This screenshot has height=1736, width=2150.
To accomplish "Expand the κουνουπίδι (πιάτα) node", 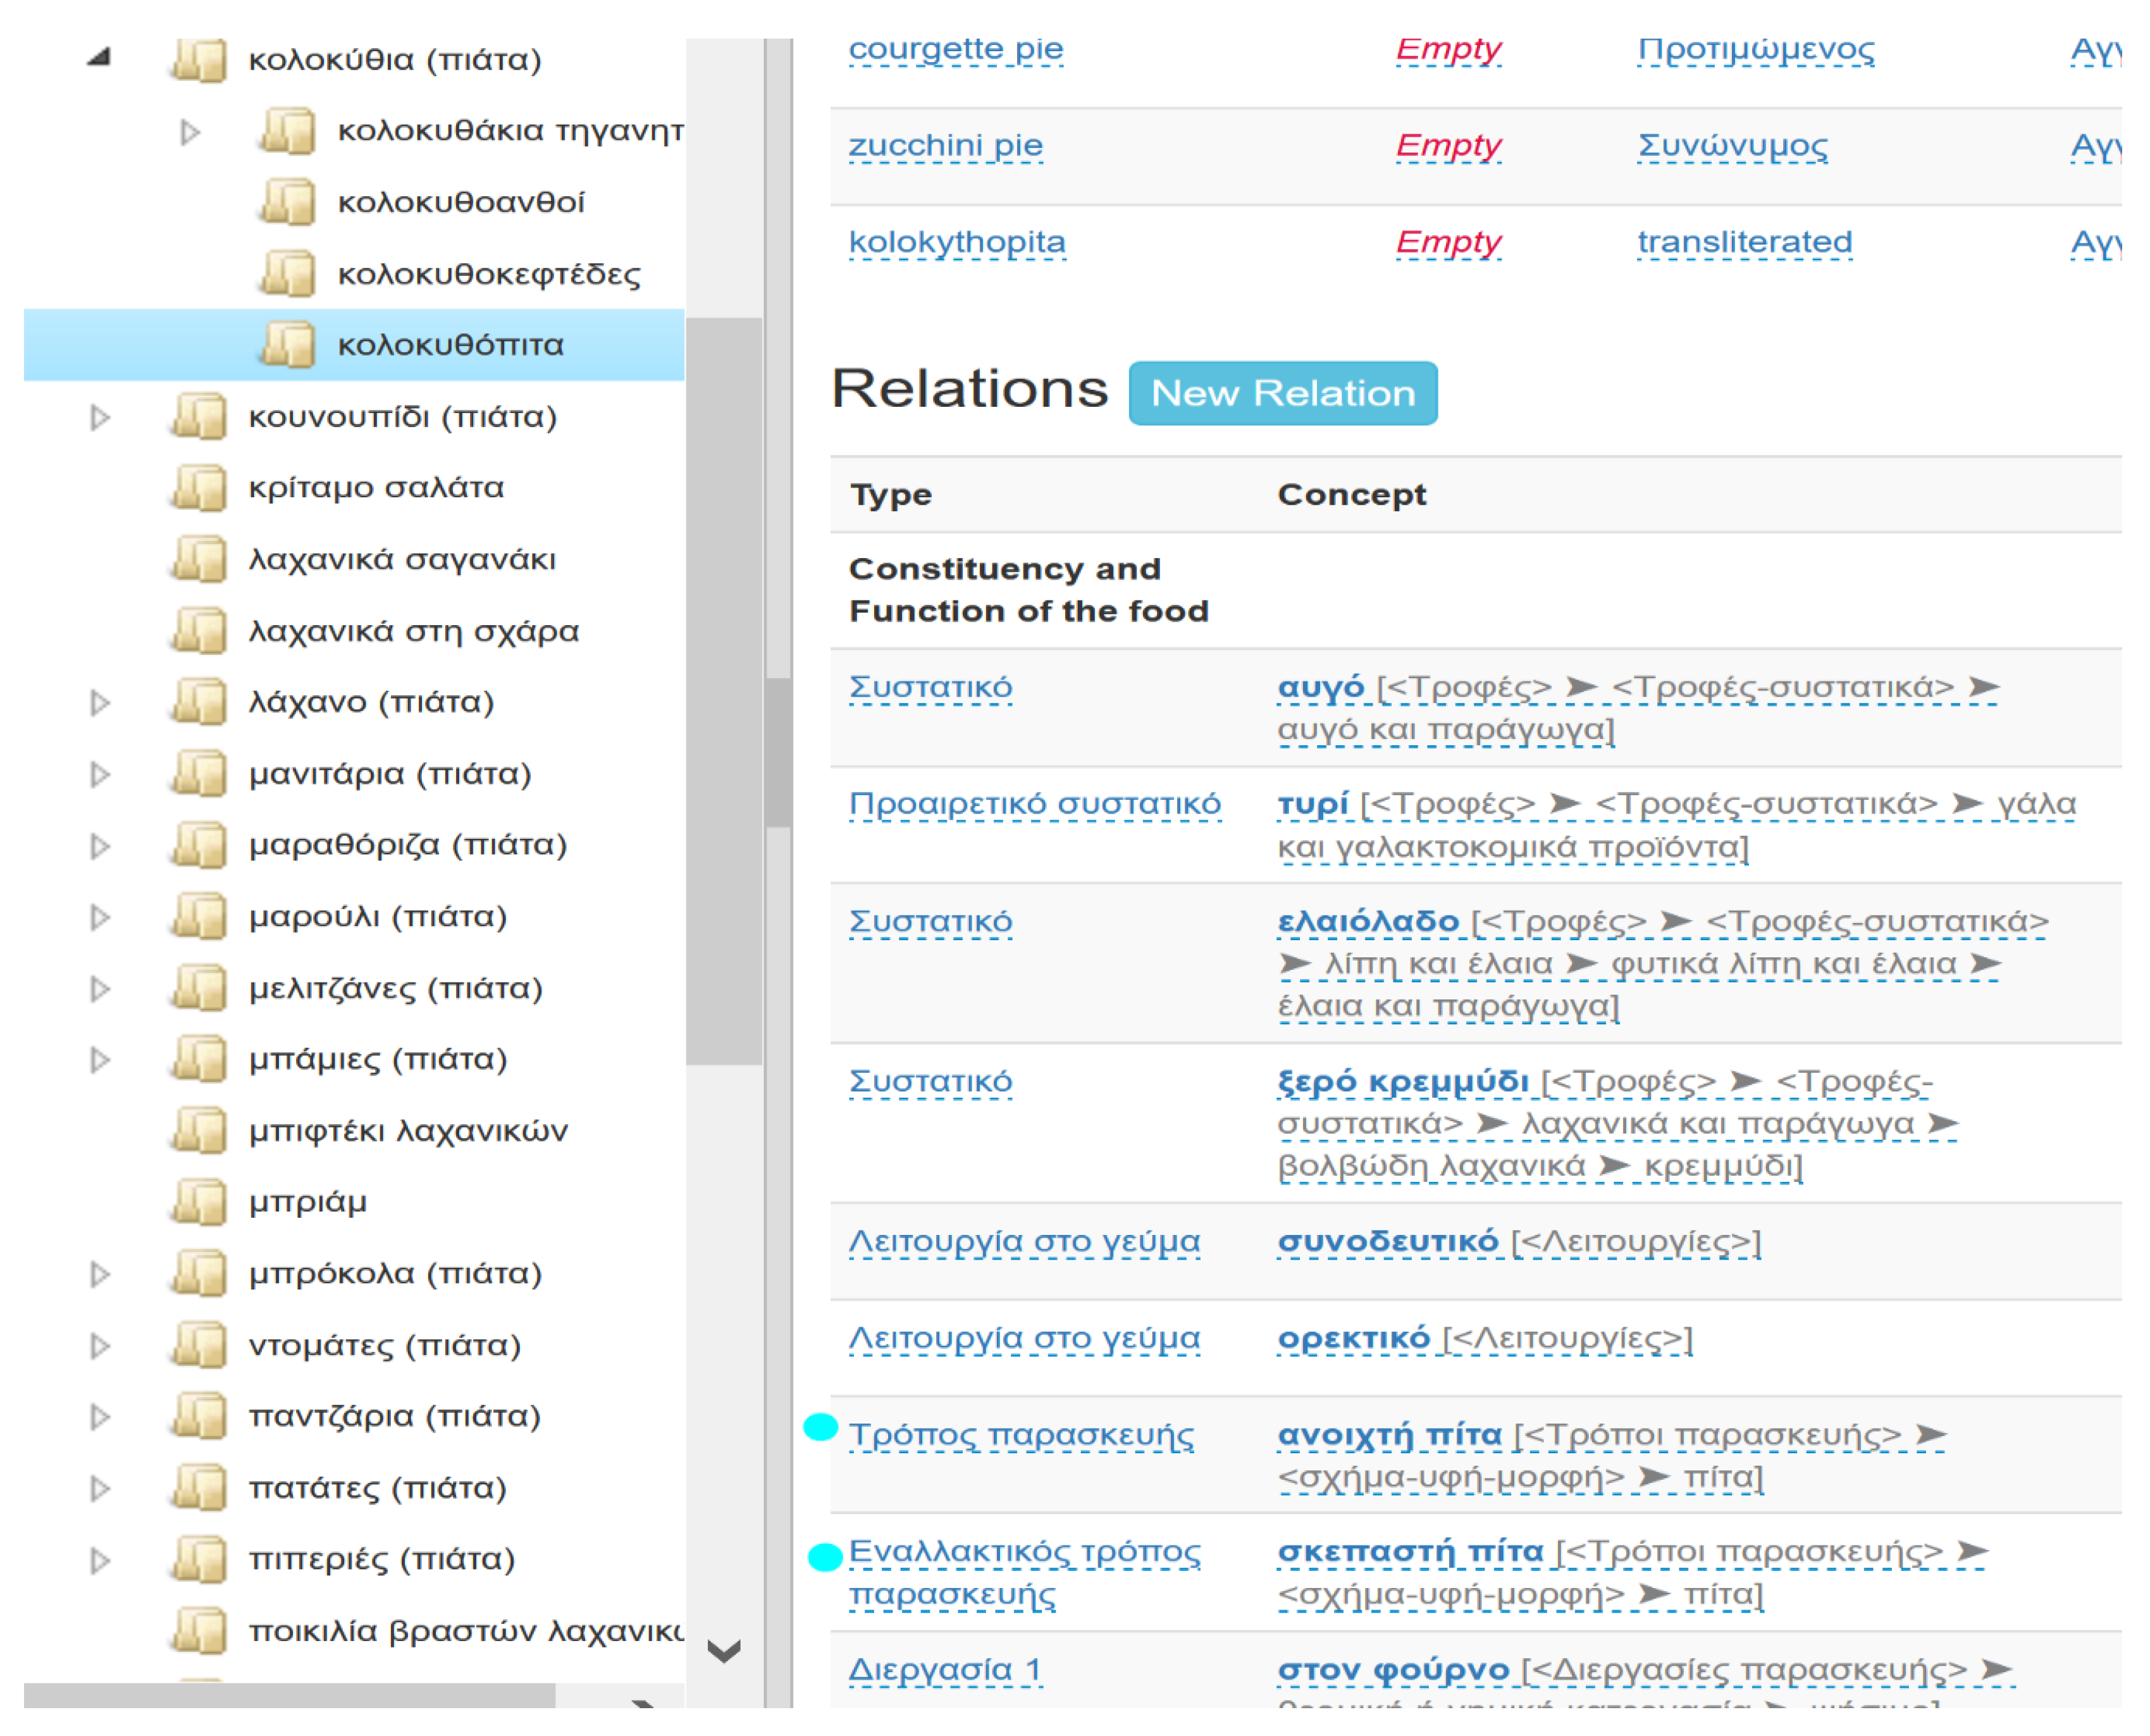I will click(99, 417).
